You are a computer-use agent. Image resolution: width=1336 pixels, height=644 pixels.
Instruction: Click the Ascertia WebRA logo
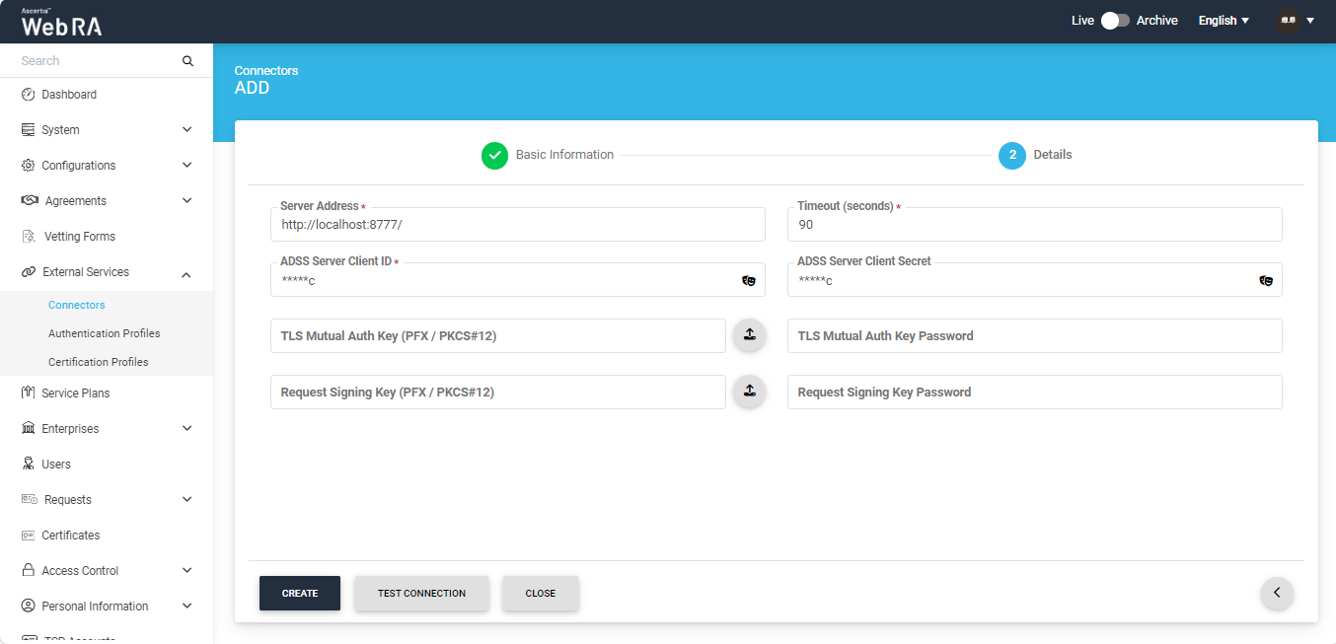click(61, 23)
